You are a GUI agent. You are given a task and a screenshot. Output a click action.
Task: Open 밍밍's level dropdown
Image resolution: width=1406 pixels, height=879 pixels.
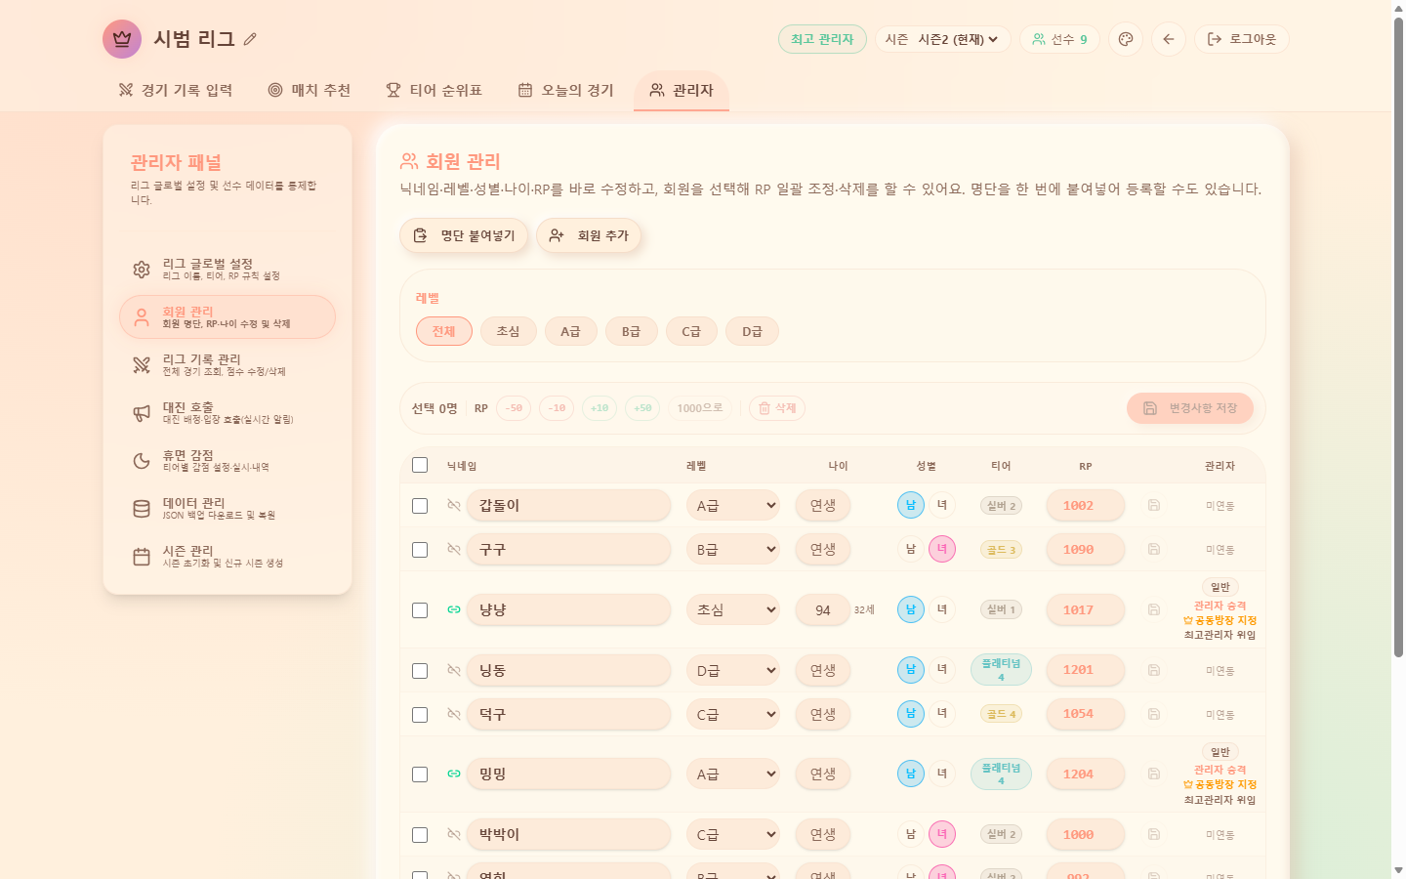click(733, 774)
